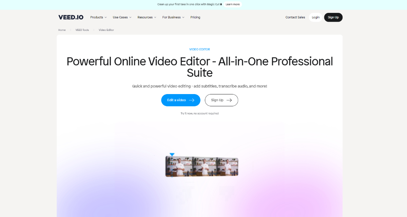Click the VIDEO EDITOR label above the headline
The height and width of the screenshot is (217, 407).
tap(199, 50)
